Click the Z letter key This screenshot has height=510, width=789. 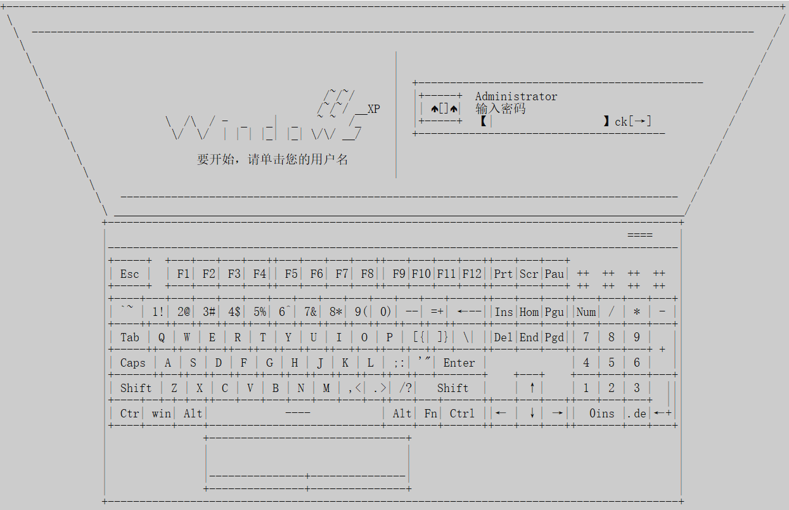[x=174, y=388]
